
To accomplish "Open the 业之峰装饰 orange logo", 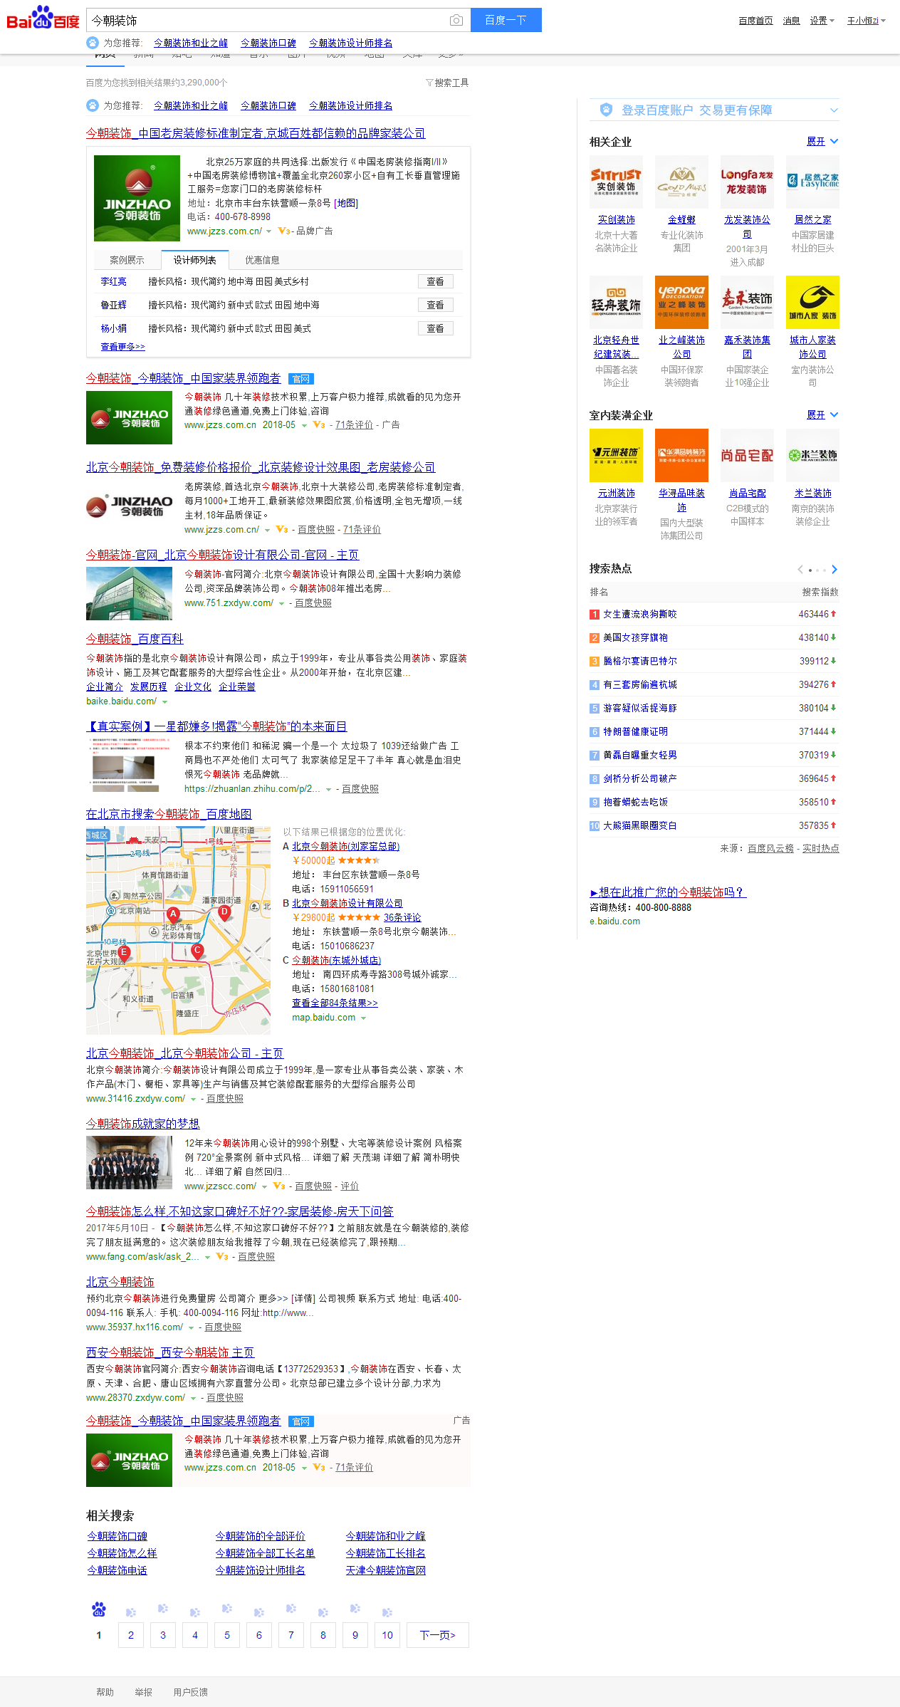I will [x=681, y=302].
